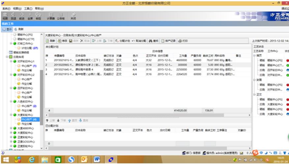Open the 工具 menu
The height and width of the screenshot is (164, 289).
coord(28,8)
